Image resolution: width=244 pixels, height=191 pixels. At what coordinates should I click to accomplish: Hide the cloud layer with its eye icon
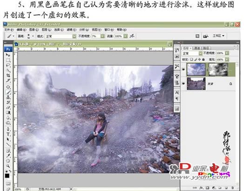point(183,69)
